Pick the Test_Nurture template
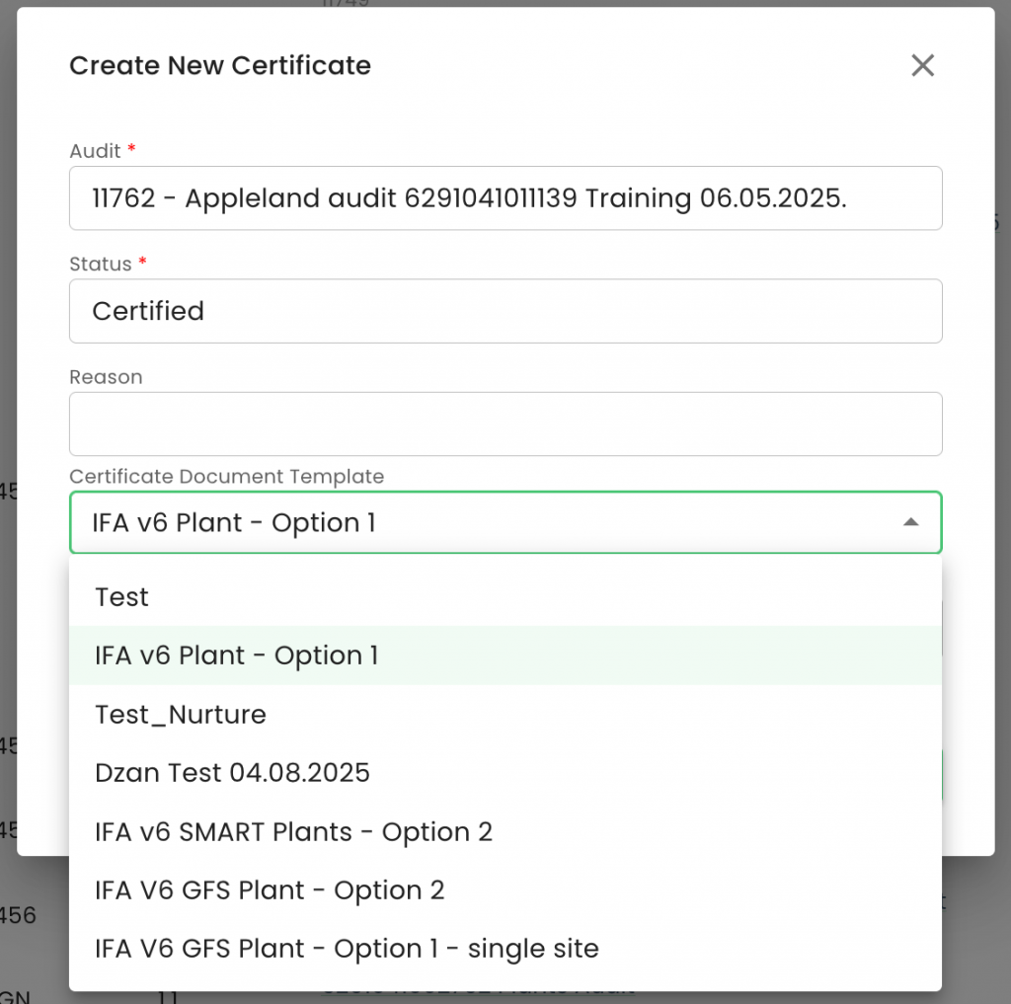 click(x=181, y=714)
